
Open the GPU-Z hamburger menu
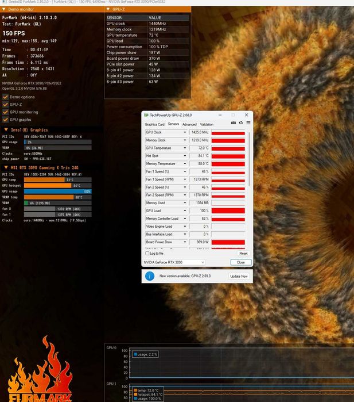(x=248, y=123)
